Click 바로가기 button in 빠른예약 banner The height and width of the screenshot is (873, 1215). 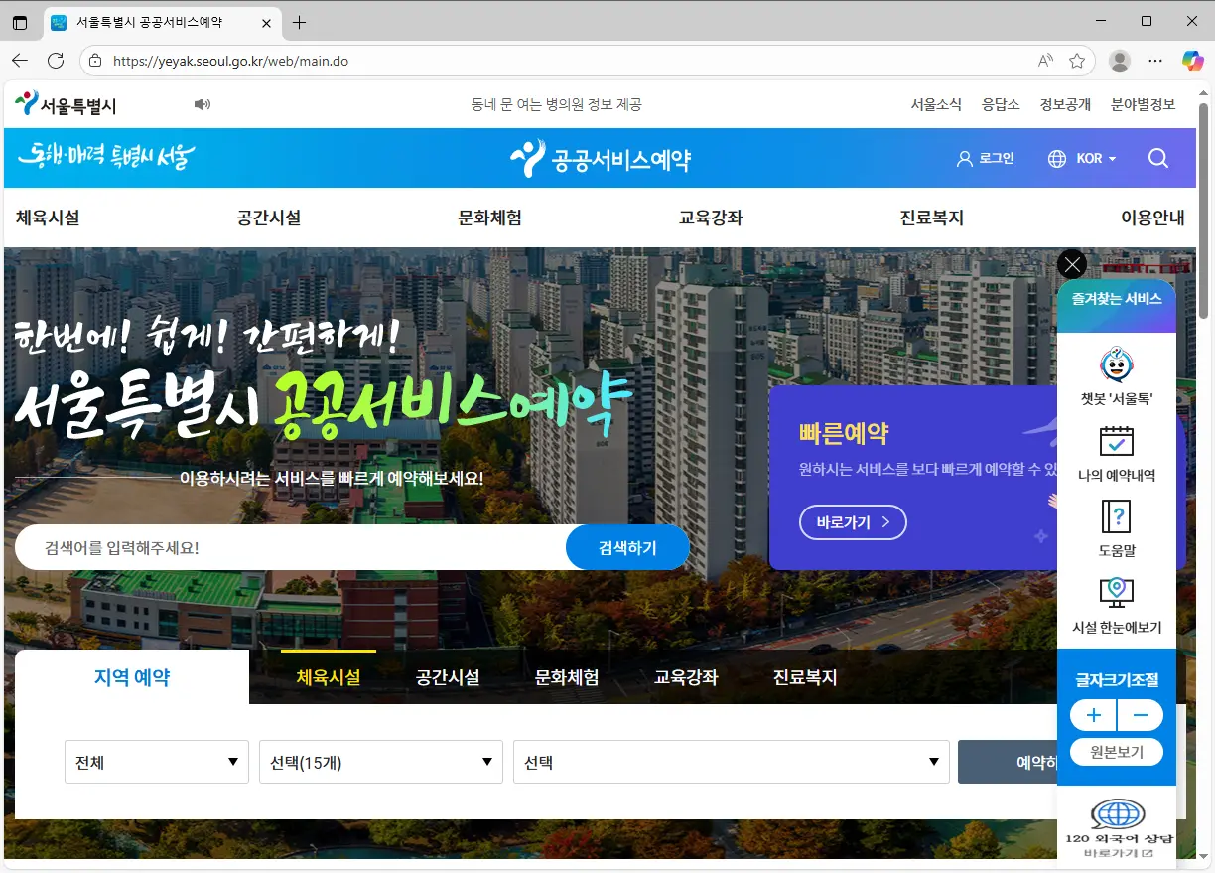coord(853,522)
